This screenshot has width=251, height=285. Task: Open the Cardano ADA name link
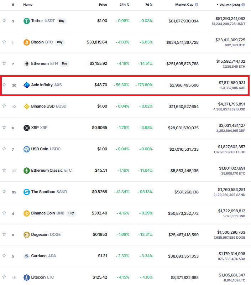coord(43,256)
